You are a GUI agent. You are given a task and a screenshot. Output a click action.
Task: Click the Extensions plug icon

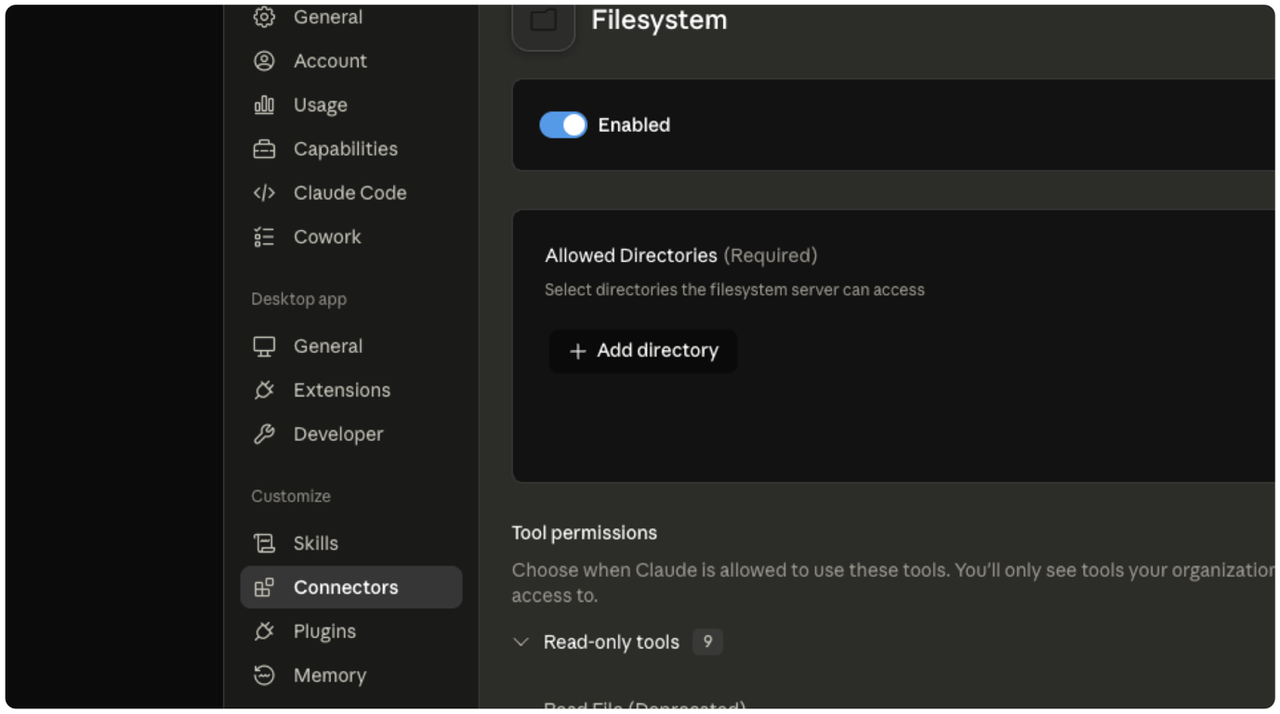(264, 391)
